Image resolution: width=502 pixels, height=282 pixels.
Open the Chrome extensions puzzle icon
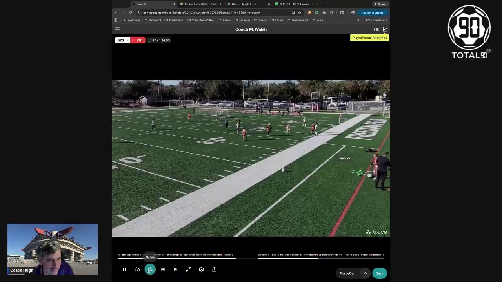coord(331,13)
